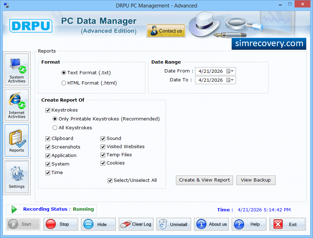Click the DRPU logo
Viewport: 313px width, 238px height.
coord(31,26)
